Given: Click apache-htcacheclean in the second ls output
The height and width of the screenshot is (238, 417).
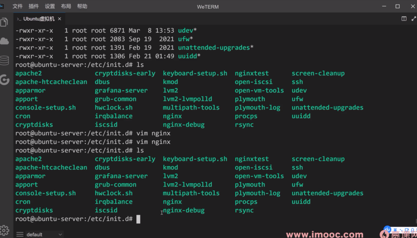Looking at the screenshot, I should [51, 168].
